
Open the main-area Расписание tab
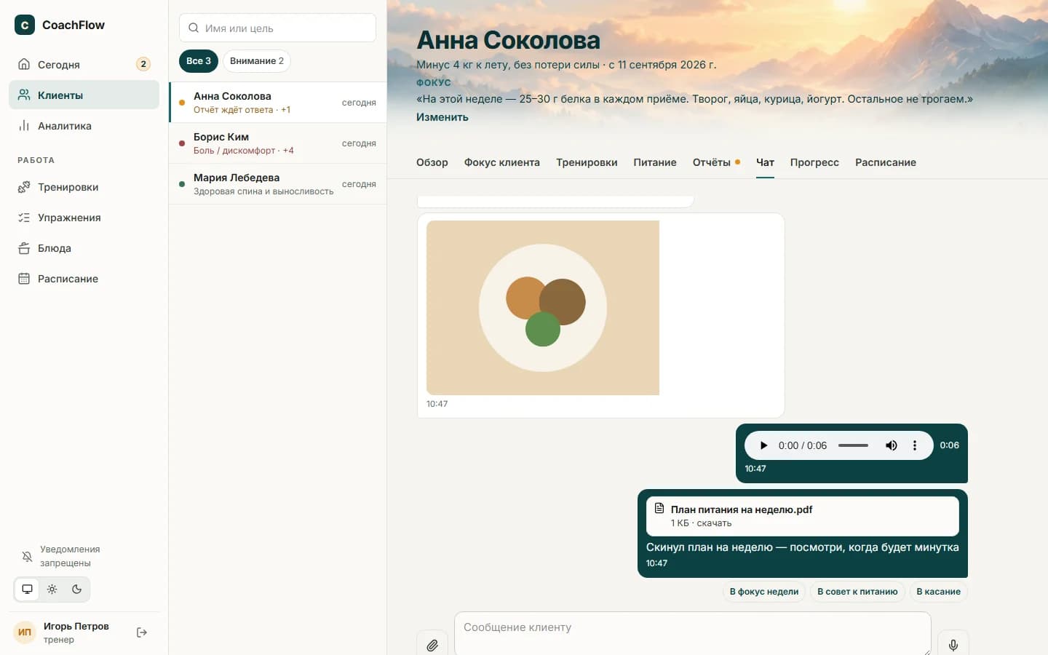(x=886, y=162)
